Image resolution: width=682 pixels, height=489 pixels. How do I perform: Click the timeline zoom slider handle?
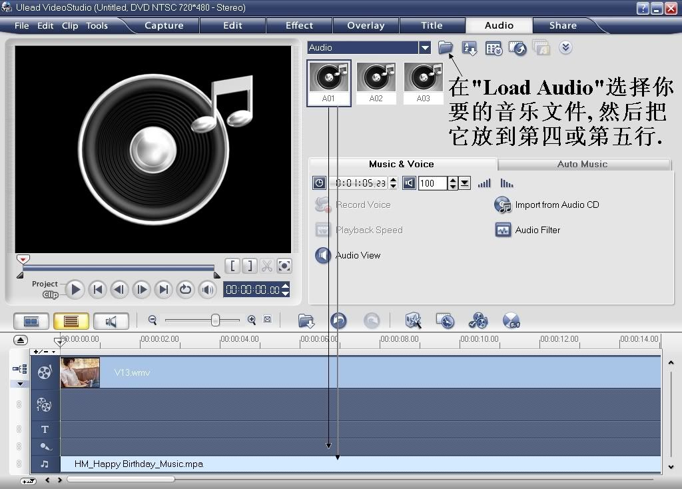(215, 320)
